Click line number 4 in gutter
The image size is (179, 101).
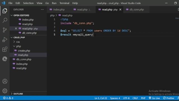coord(55,31)
